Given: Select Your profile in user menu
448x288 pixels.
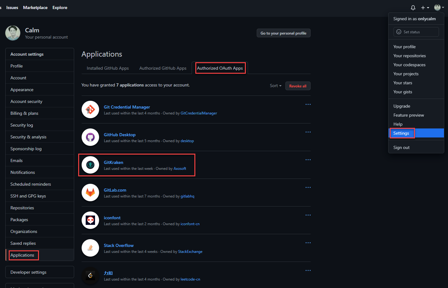Looking at the screenshot, I should pyautogui.click(x=416, y=47).
